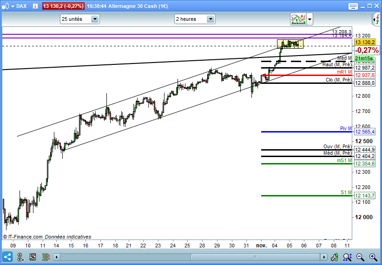This screenshot has height=265, width=382.
Task: Click the blue share icon
Action: click(7, 257)
